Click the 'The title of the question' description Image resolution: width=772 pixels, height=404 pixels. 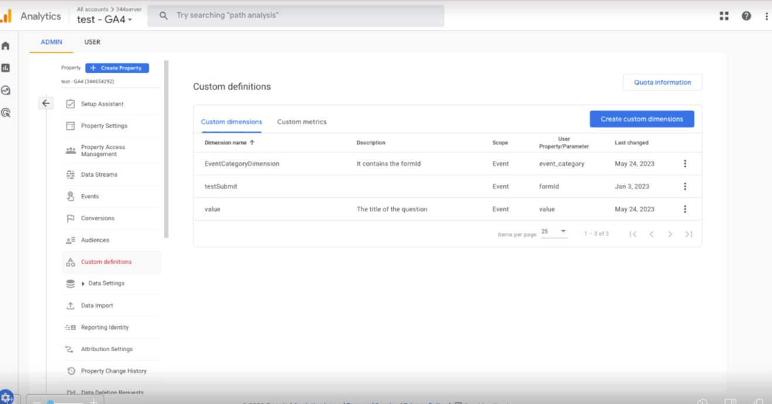pyautogui.click(x=392, y=209)
